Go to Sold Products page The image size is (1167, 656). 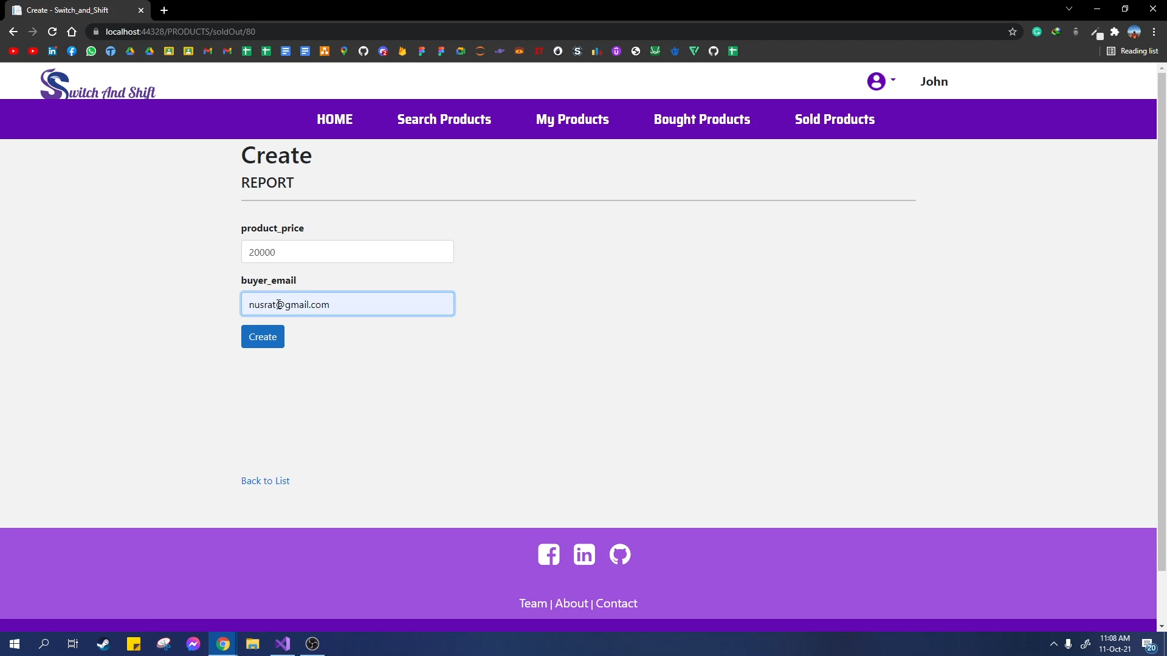835,119
